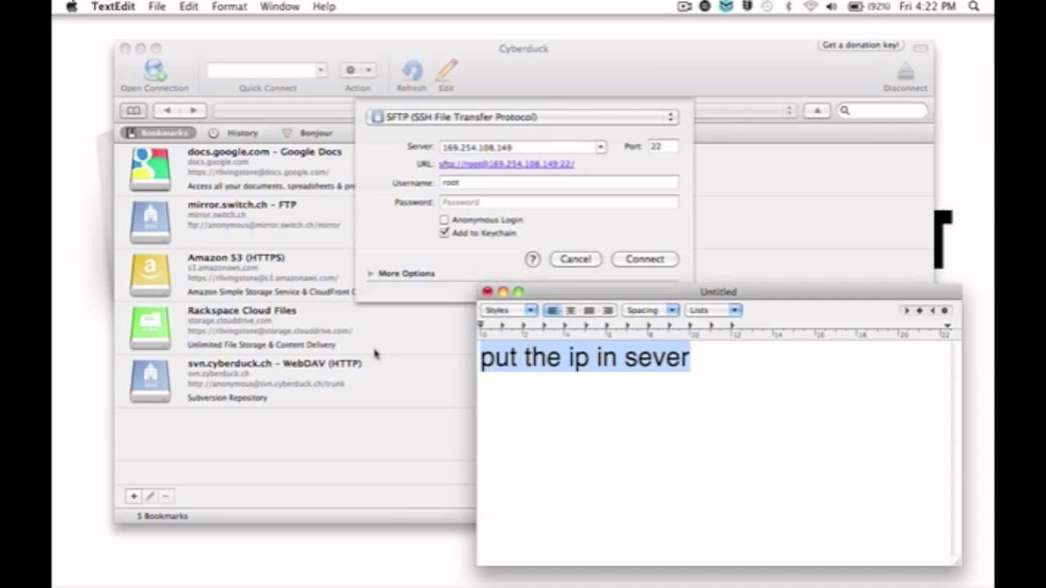Open the Edit menu in menu bar
Viewport: 1046px width, 588px height.
(189, 7)
